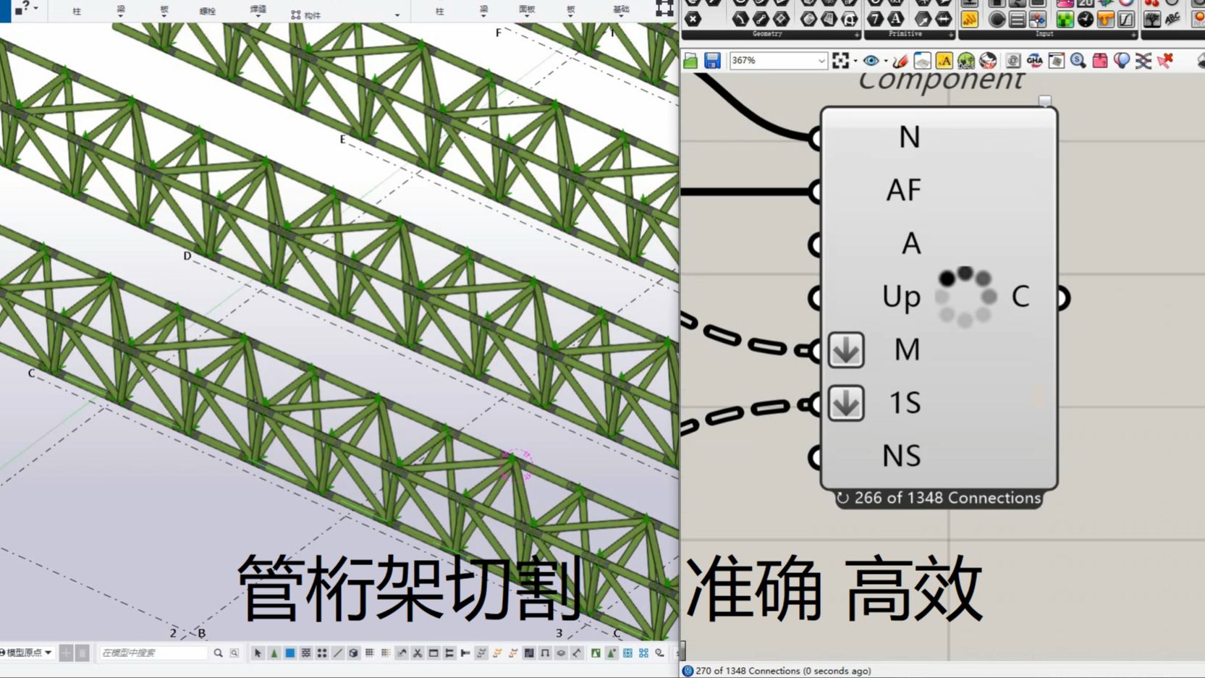Image resolution: width=1205 pixels, height=678 pixels.
Task: Click the zoom extents icon in Grasshopper
Action: 840,61
